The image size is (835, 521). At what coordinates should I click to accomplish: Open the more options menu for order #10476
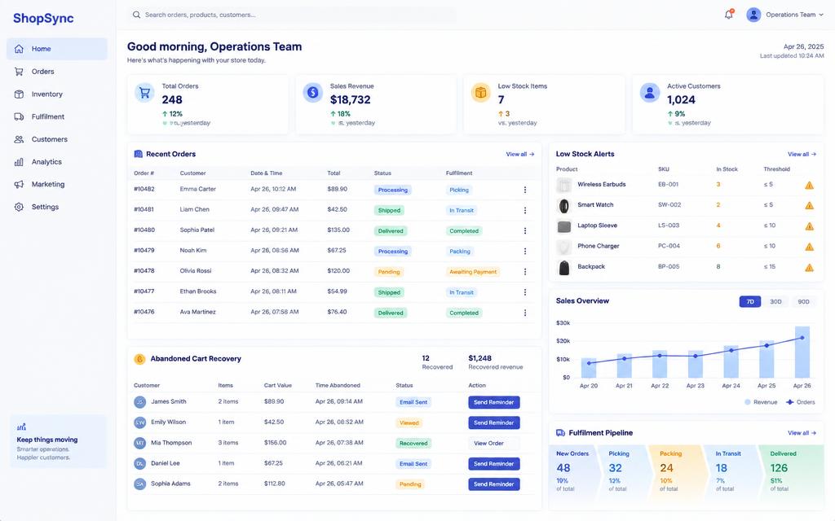point(525,313)
